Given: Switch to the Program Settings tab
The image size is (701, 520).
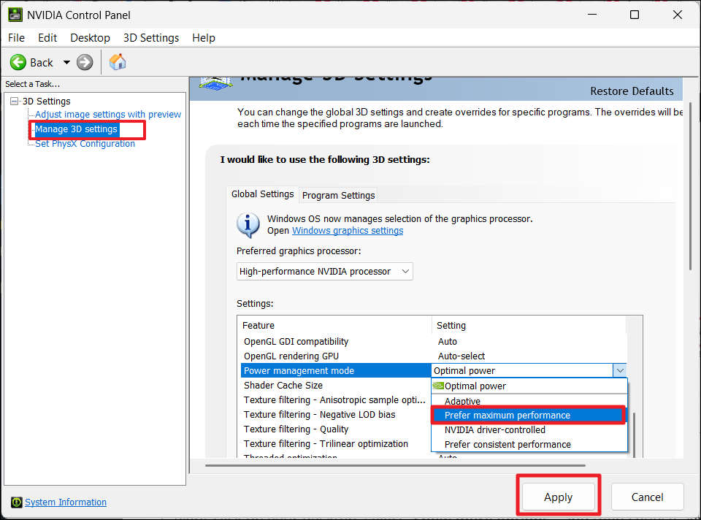Looking at the screenshot, I should pyautogui.click(x=338, y=195).
